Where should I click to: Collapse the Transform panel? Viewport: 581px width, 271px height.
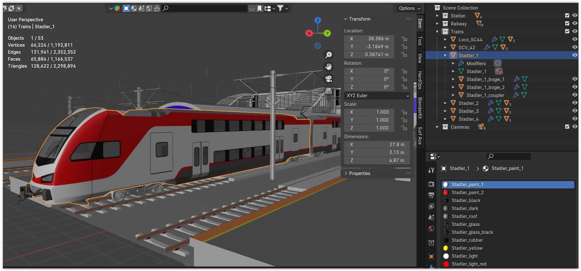[x=346, y=19]
